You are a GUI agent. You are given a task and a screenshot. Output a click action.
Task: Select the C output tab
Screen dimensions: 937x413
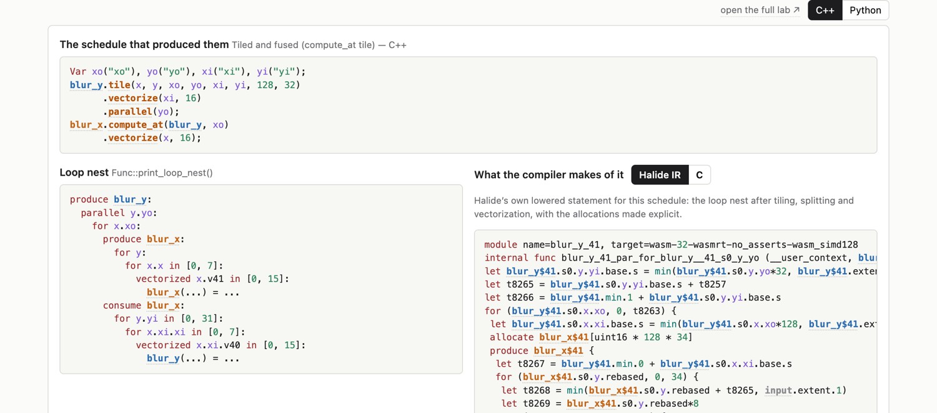[700, 175]
